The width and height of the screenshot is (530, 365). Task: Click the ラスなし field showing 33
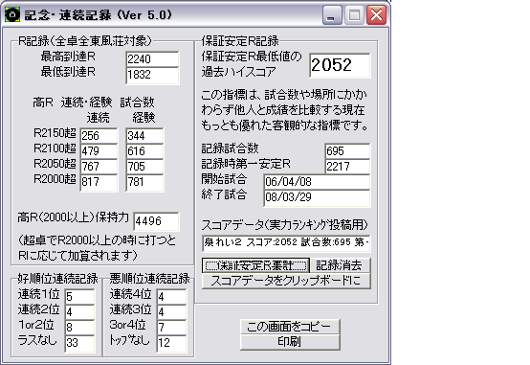(x=79, y=343)
